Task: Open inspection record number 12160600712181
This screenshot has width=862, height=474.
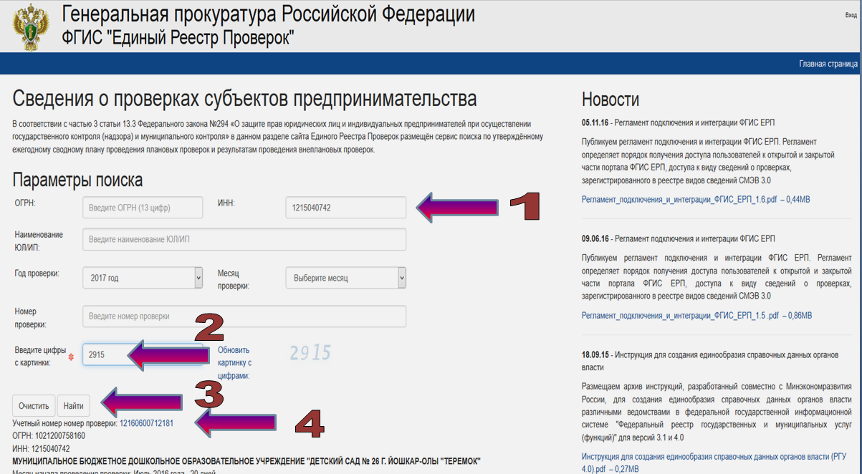Action: [x=146, y=423]
